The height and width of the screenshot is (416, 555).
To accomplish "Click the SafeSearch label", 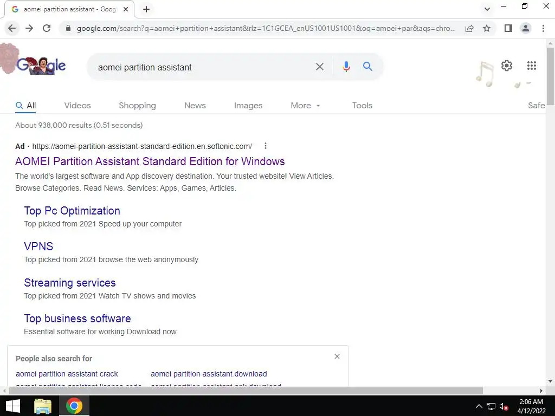I will click(536, 106).
